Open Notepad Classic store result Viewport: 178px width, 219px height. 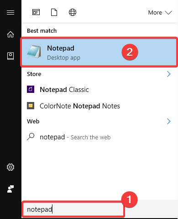tap(99, 90)
